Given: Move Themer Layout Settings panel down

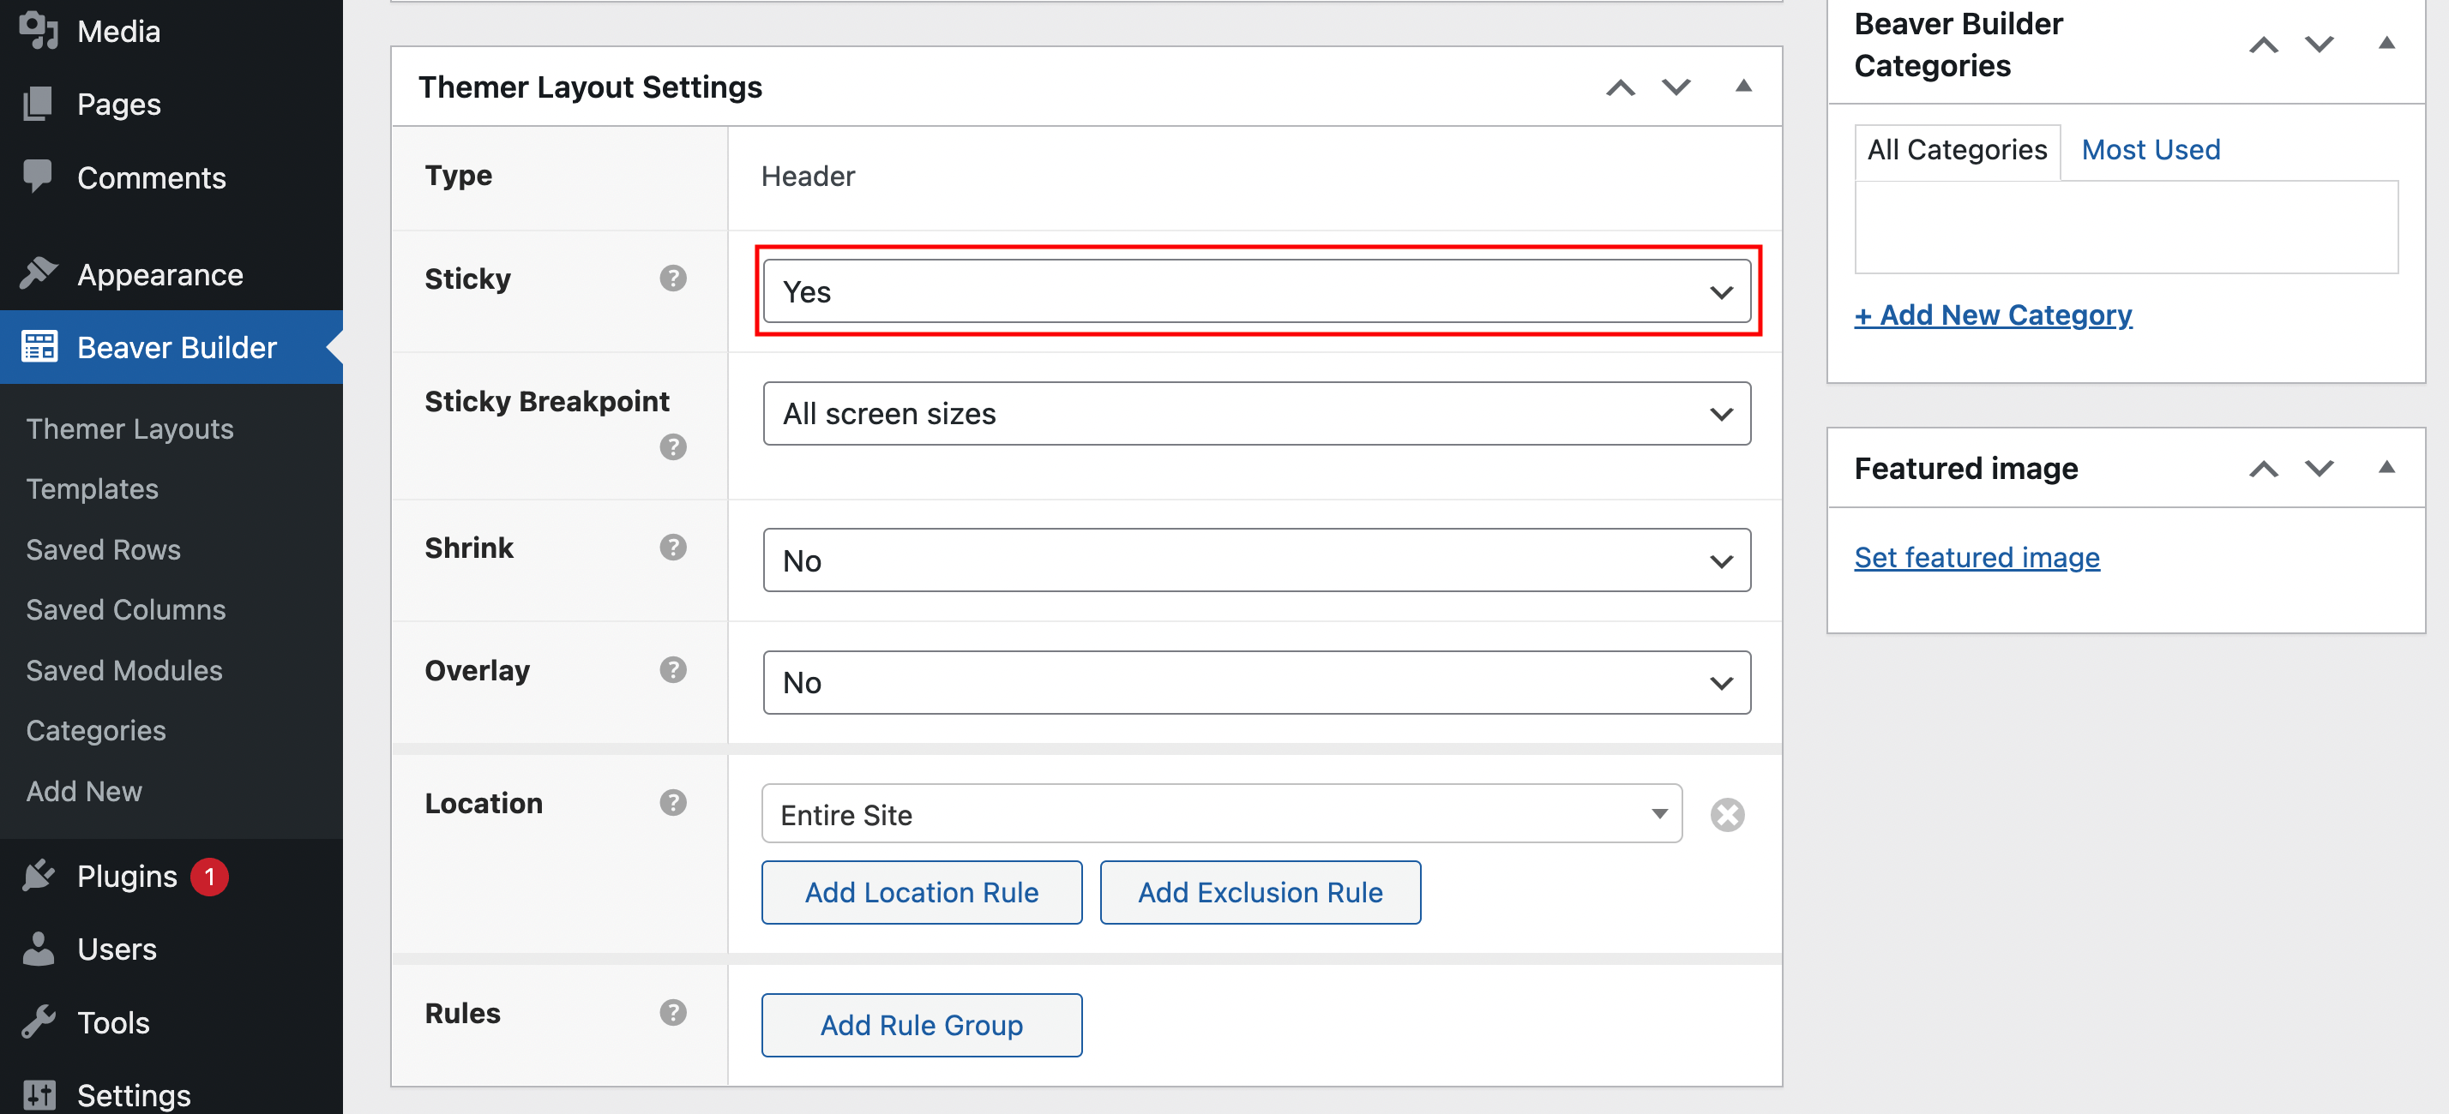Looking at the screenshot, I should point(1676,87).
